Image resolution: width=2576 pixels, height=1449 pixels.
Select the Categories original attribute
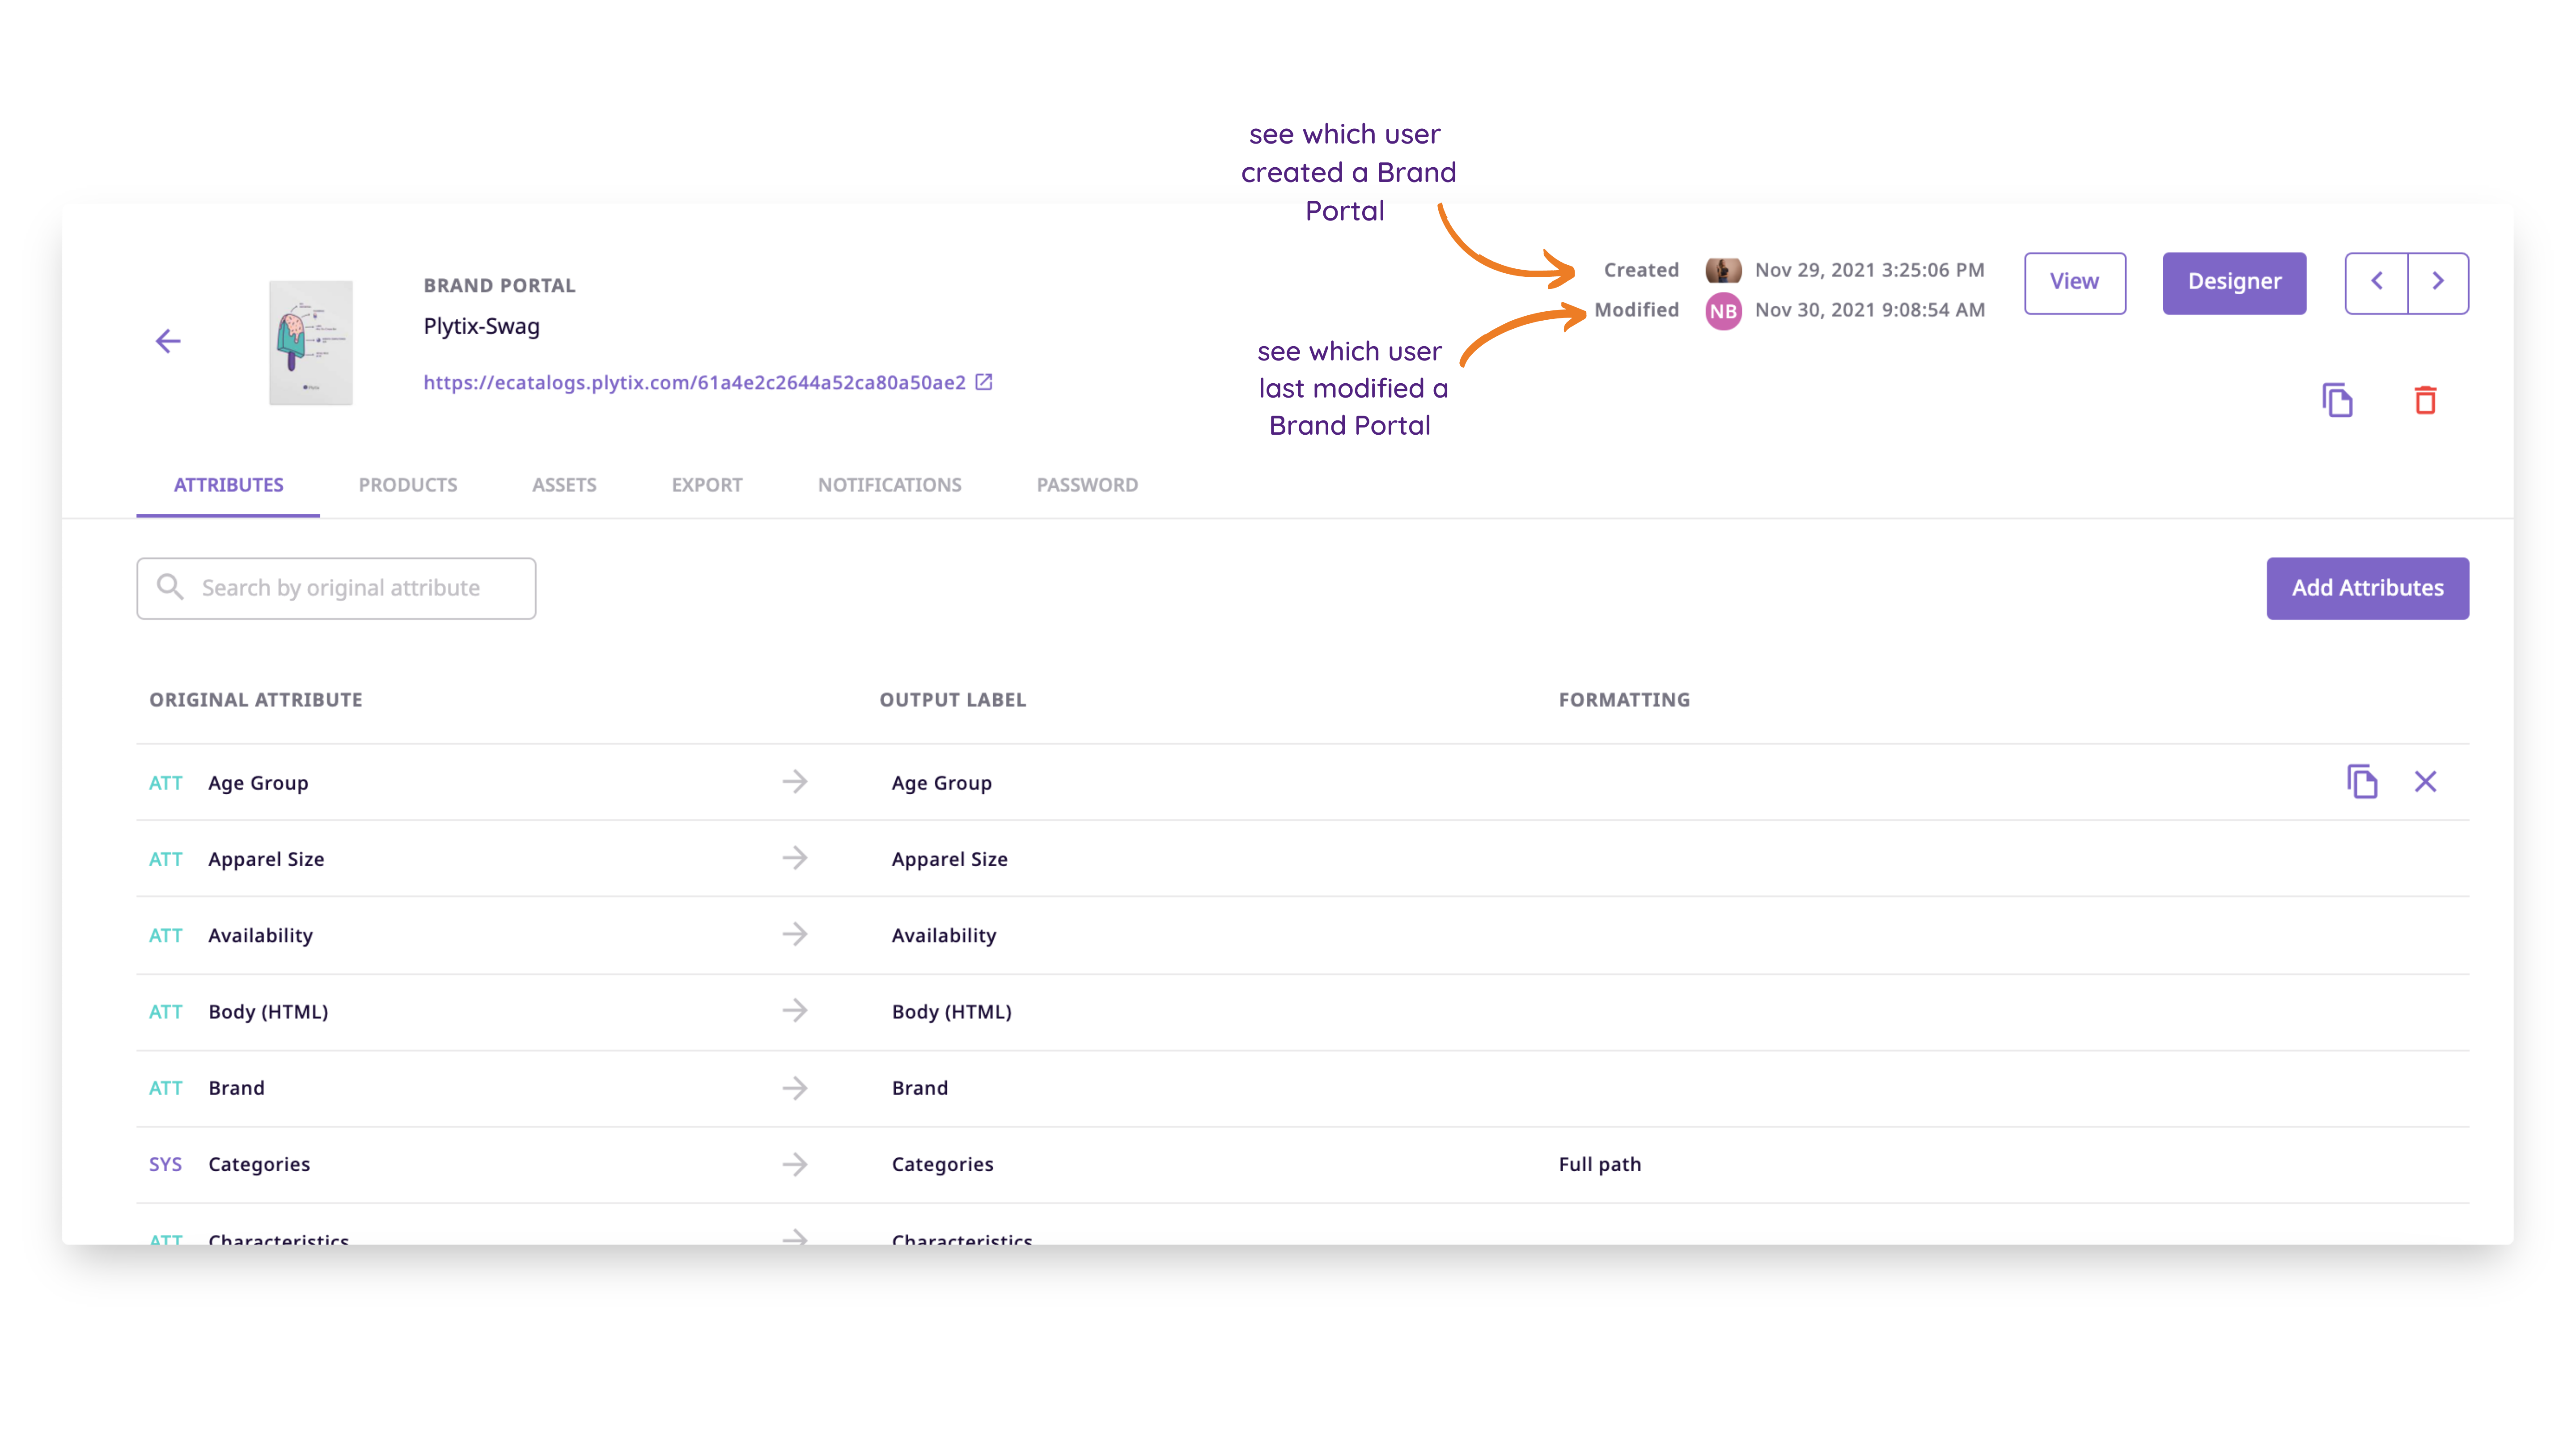pos(259,1164)
